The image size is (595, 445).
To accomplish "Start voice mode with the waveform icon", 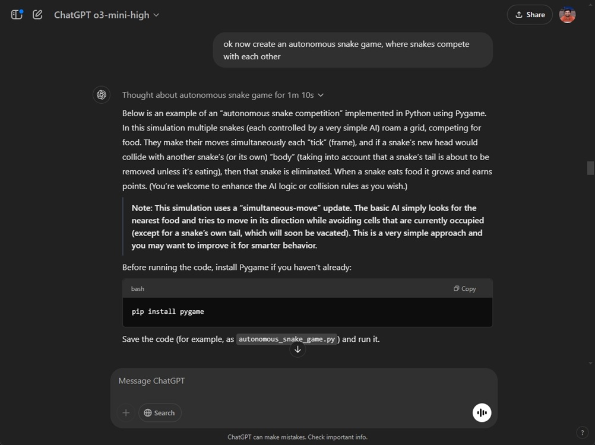I will (482, 413).
